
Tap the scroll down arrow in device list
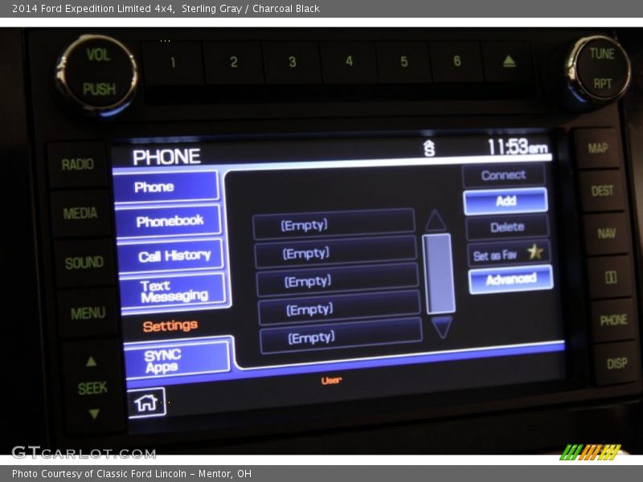pos(441,327)
